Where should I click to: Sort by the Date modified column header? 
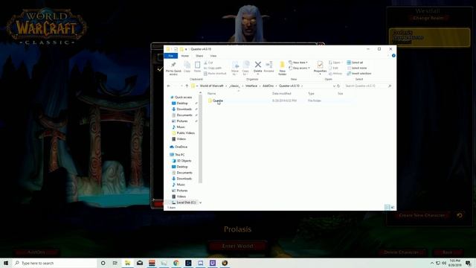pos(281,94)
